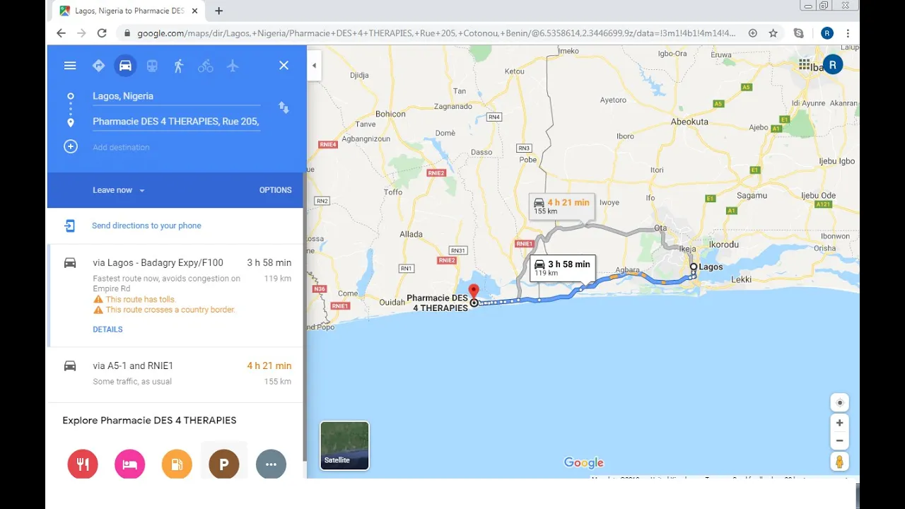
Task: Click the 3 h 58 min route label on map
Action: click(562, 268)
